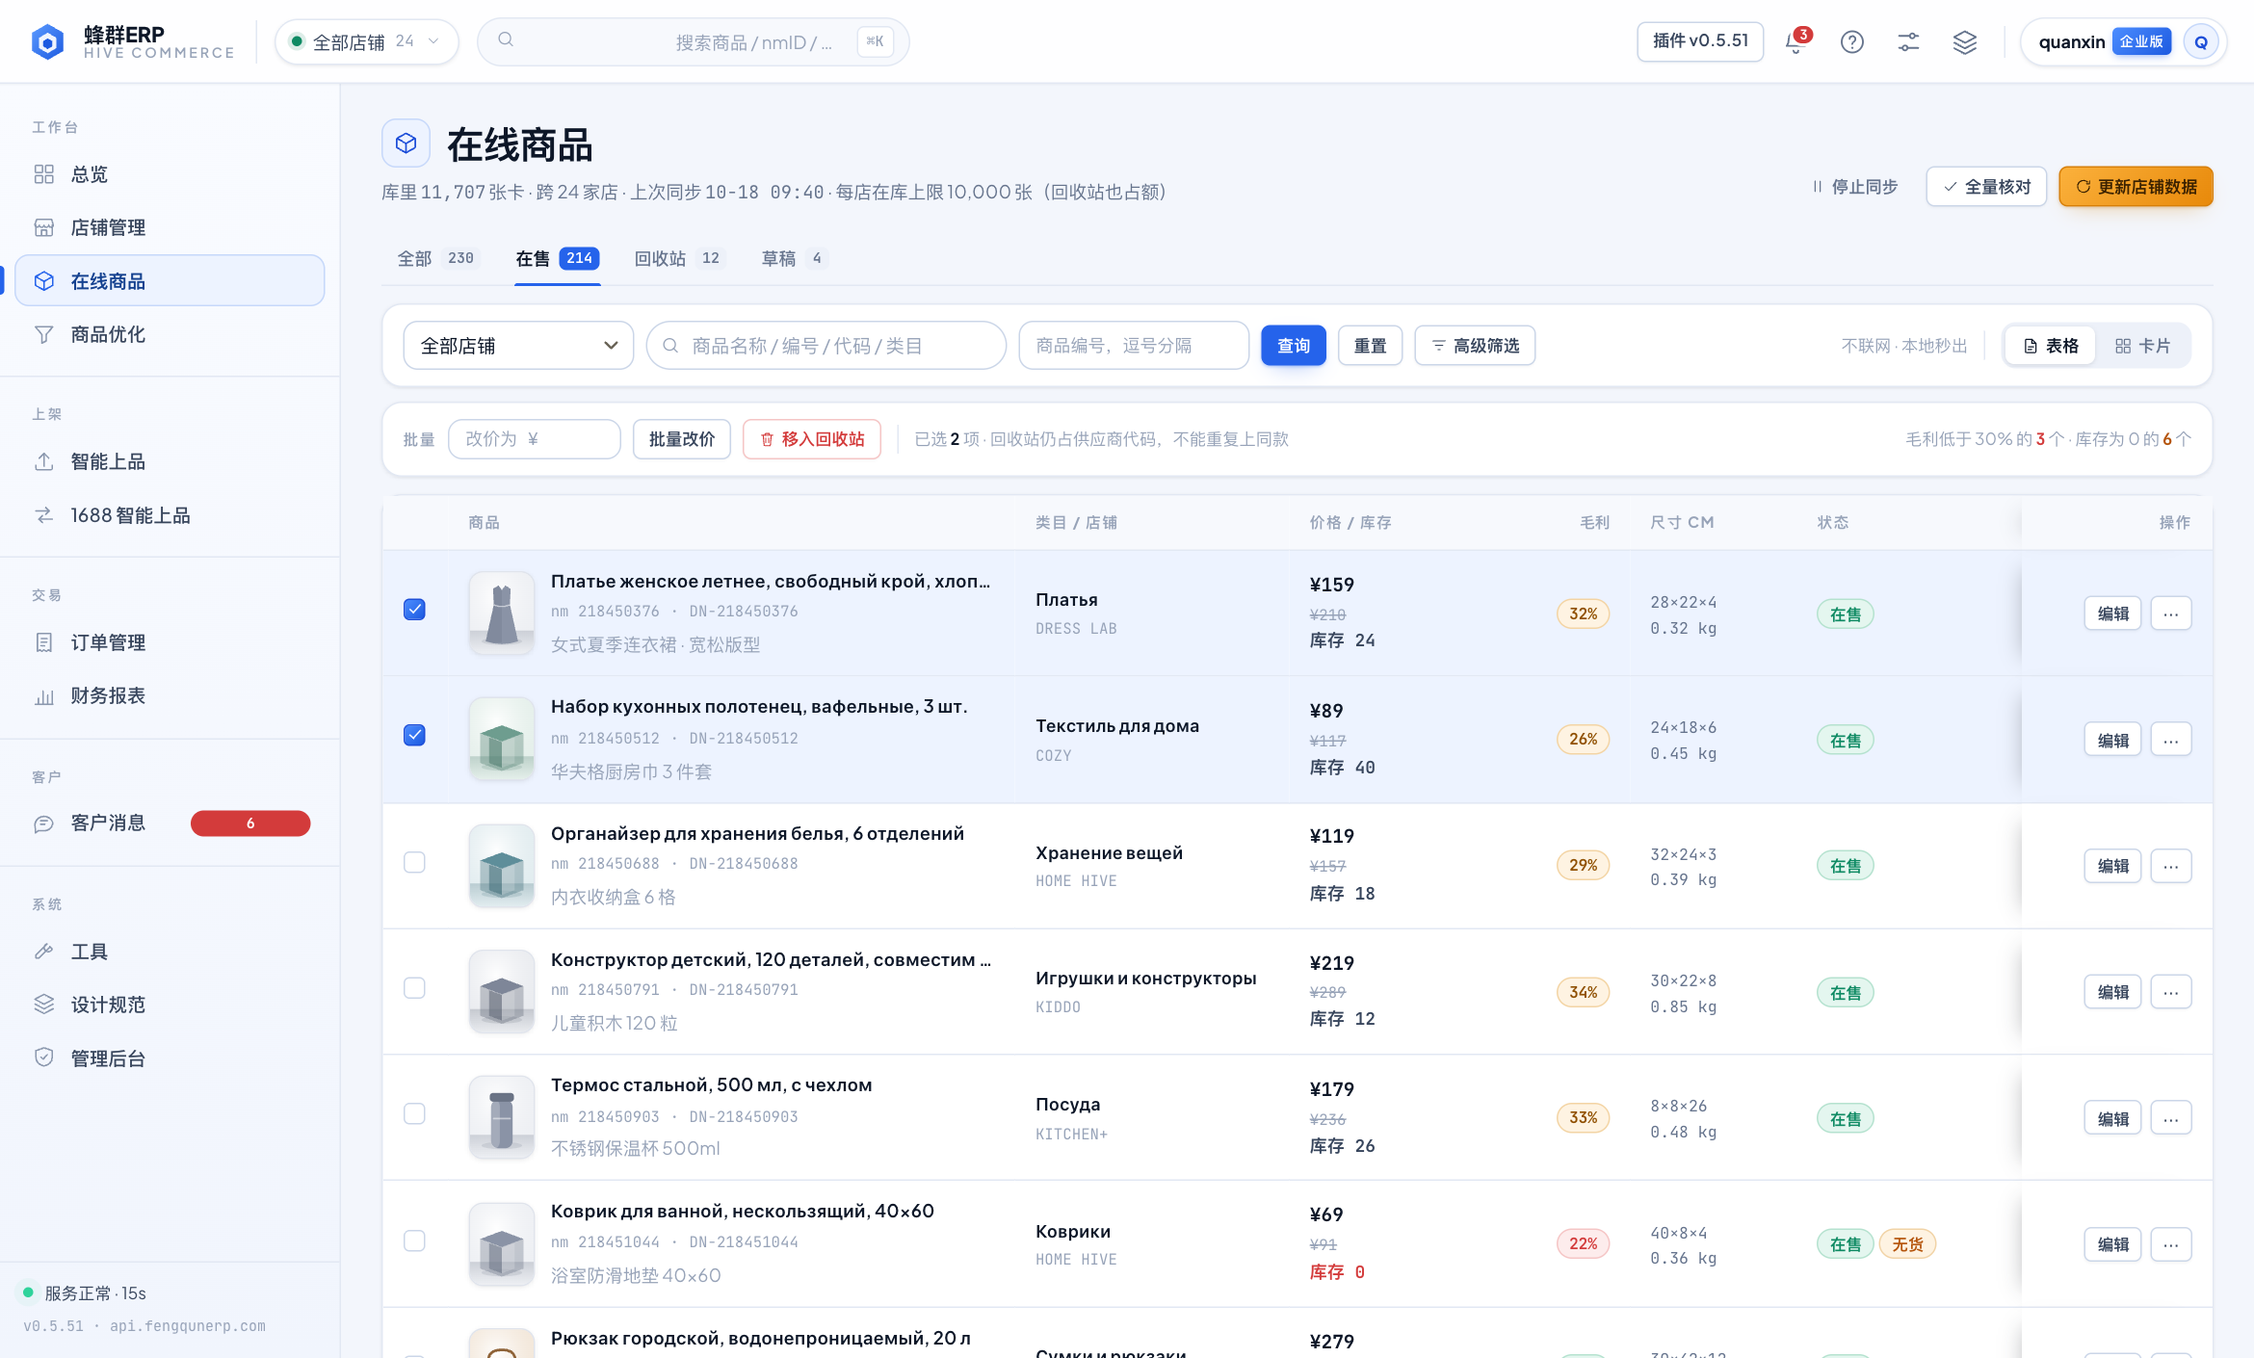Click the 全量核对 button

coord(1986,187)
